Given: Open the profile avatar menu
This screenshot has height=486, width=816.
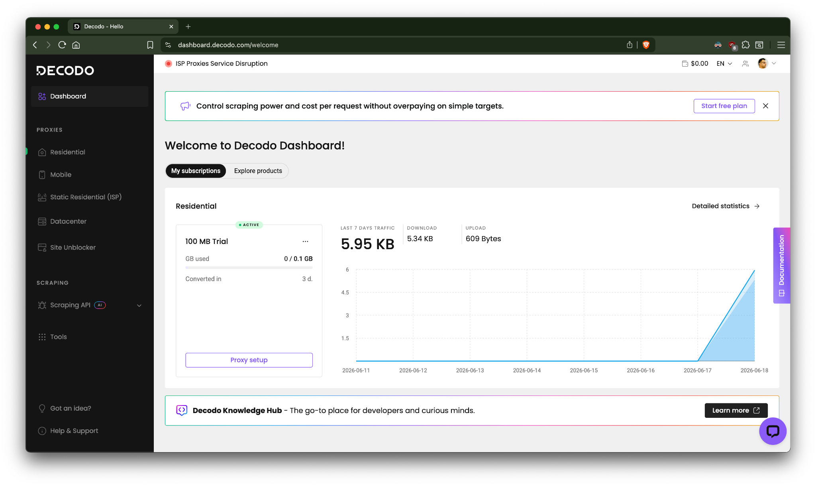Looking at the screenshot, I should pos(767,63).
